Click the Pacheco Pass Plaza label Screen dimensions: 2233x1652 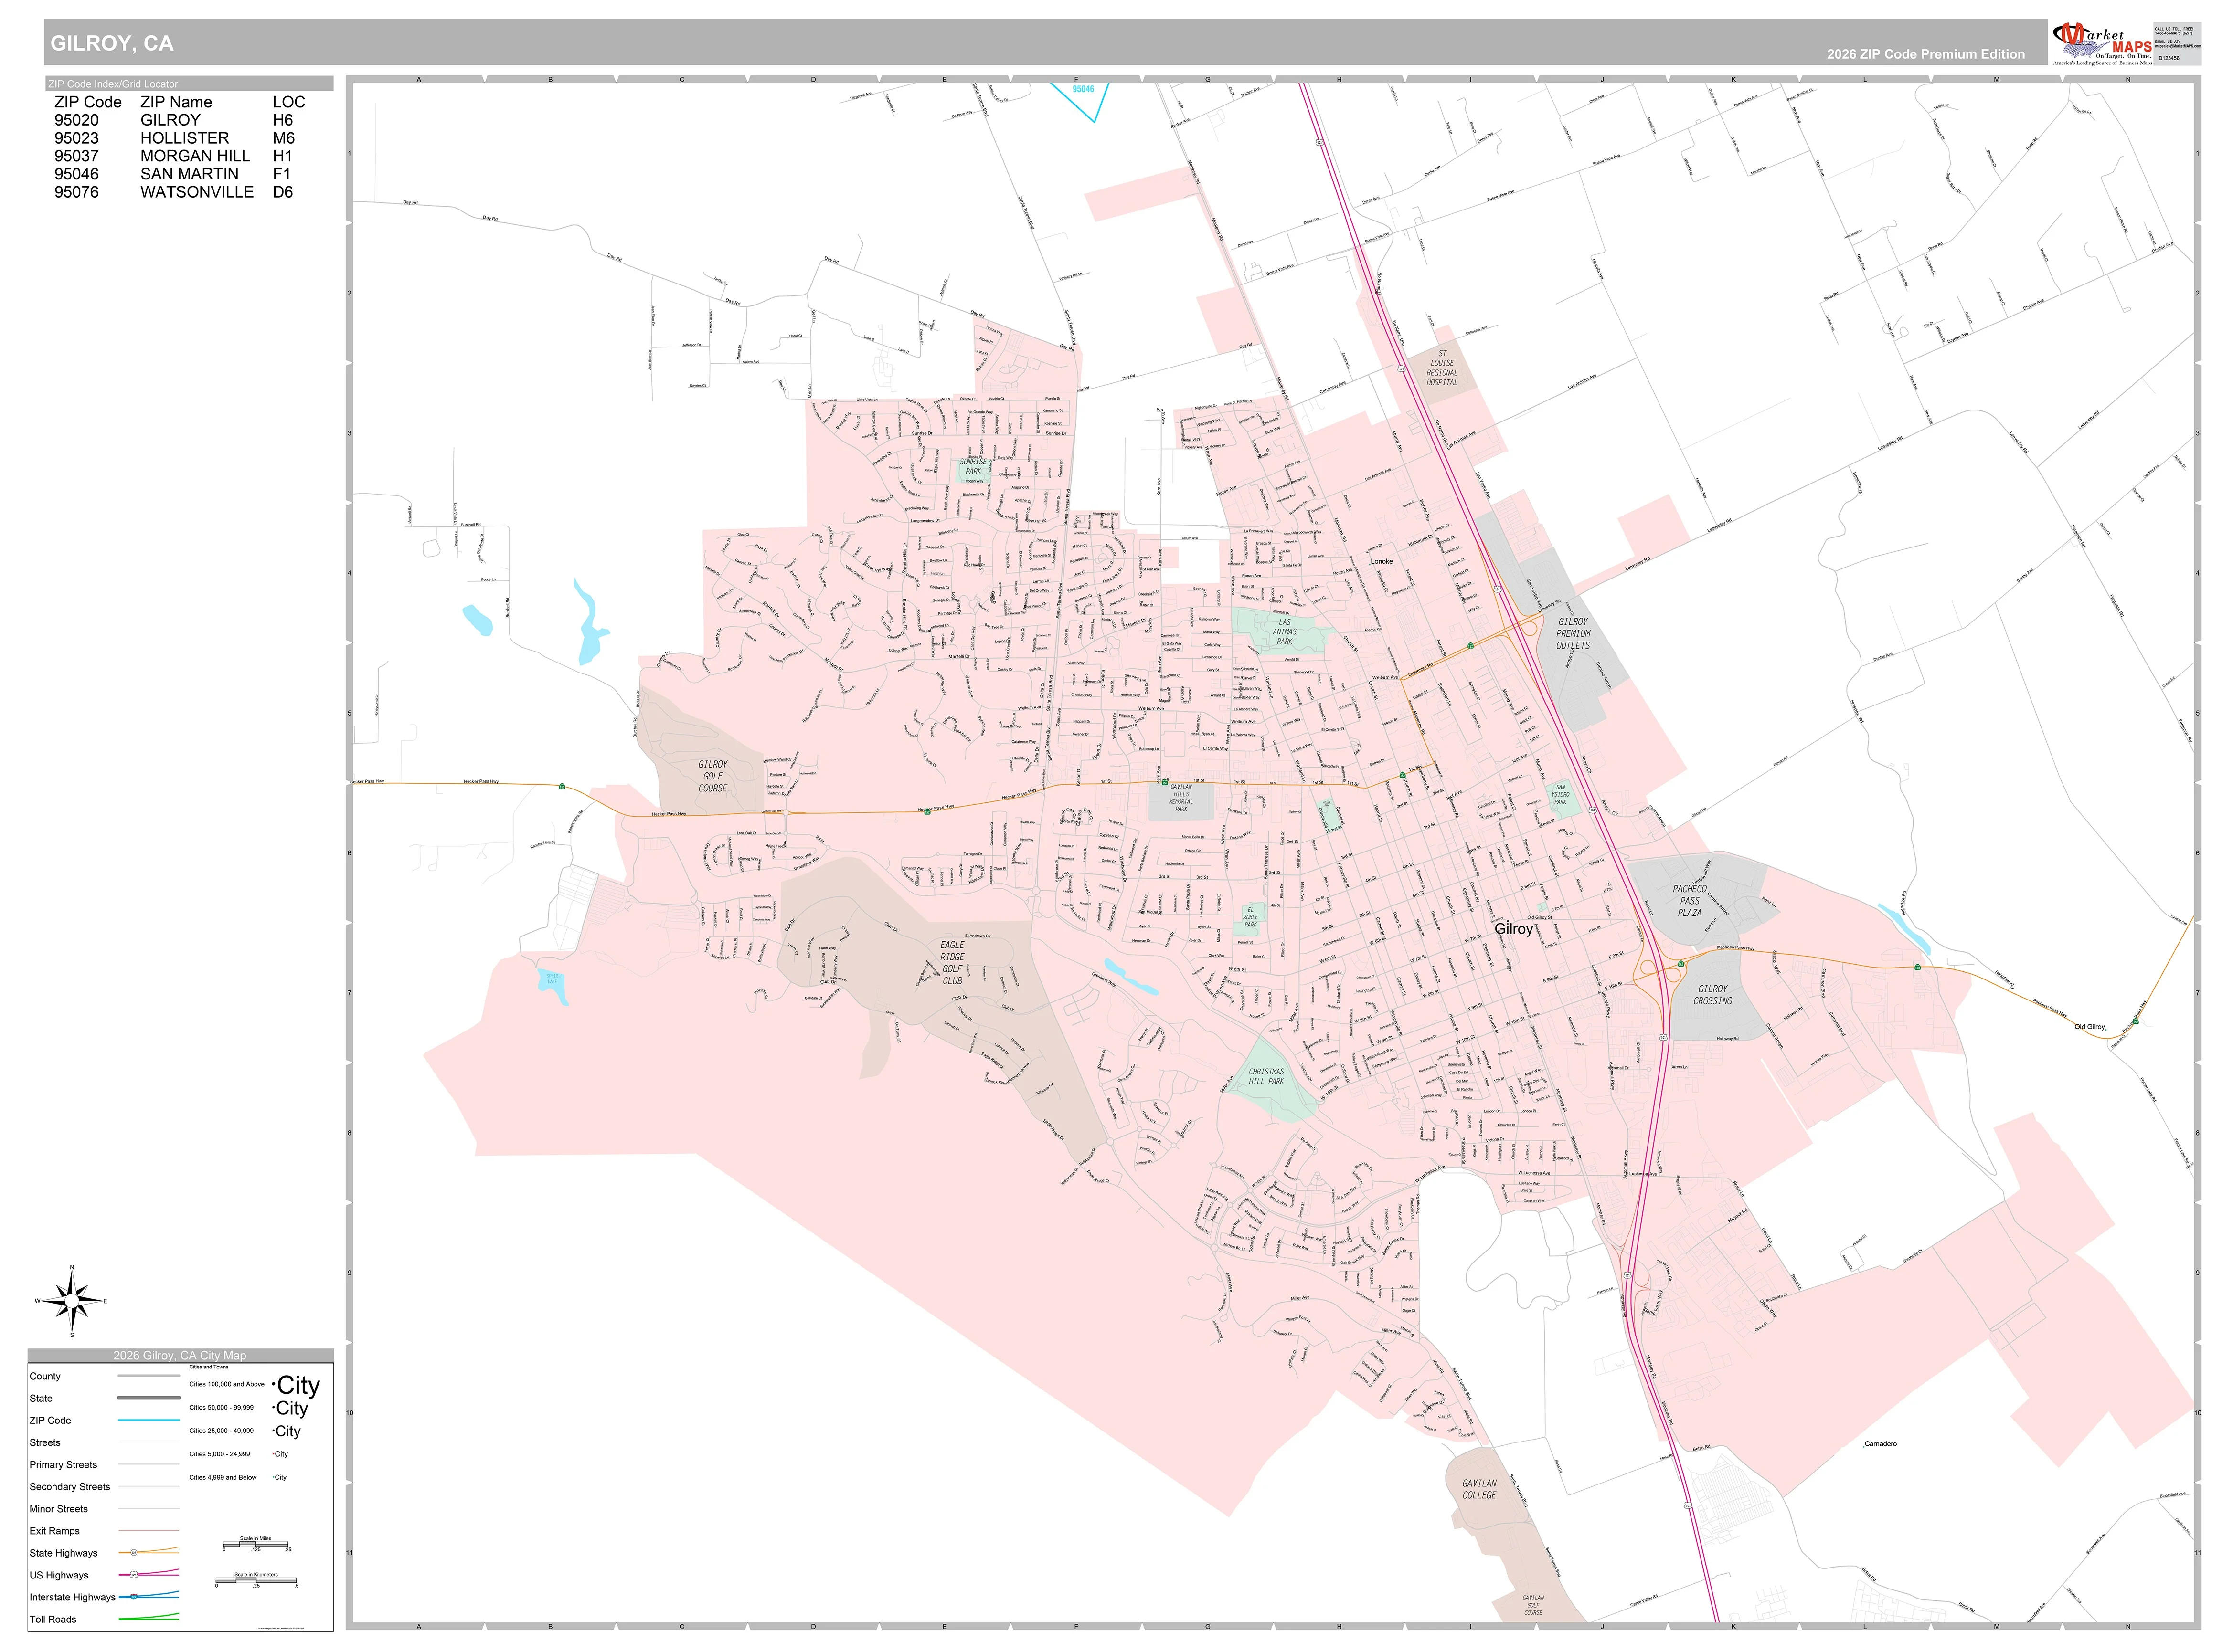pos(1690,901)
